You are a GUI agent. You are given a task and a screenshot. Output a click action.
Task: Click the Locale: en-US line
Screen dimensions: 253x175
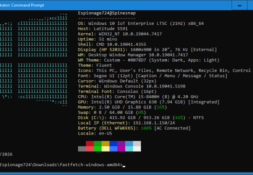pyautogui.click(x=95, y=133)
